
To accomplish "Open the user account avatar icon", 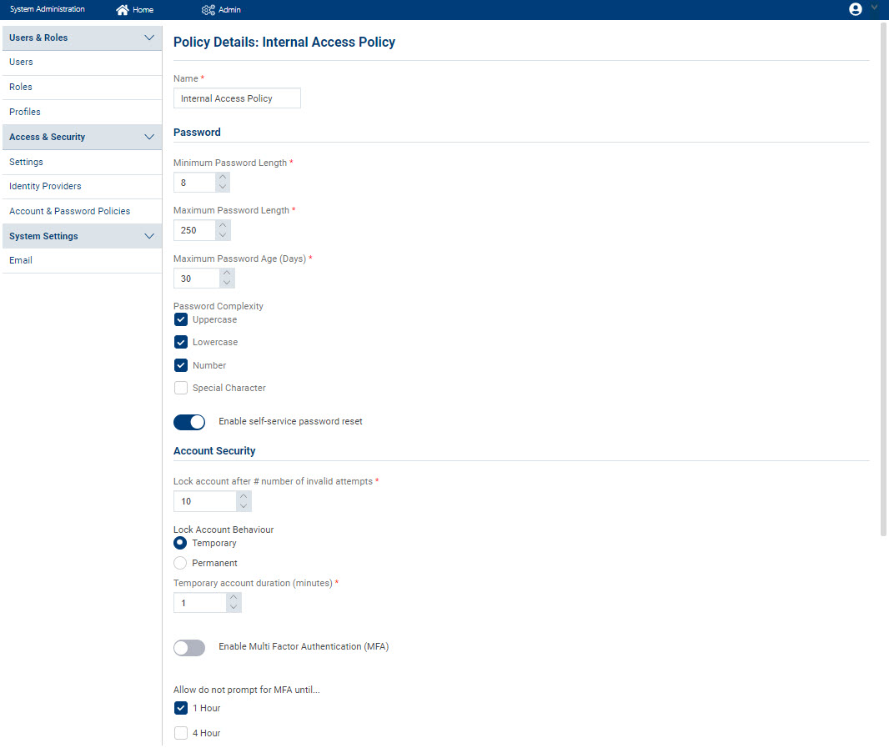I will (855, 9).
